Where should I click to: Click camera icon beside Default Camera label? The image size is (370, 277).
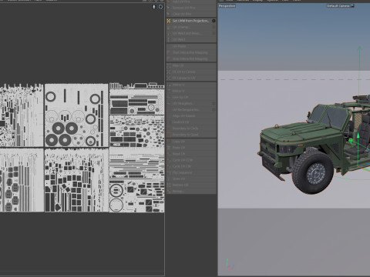[352, 6]
